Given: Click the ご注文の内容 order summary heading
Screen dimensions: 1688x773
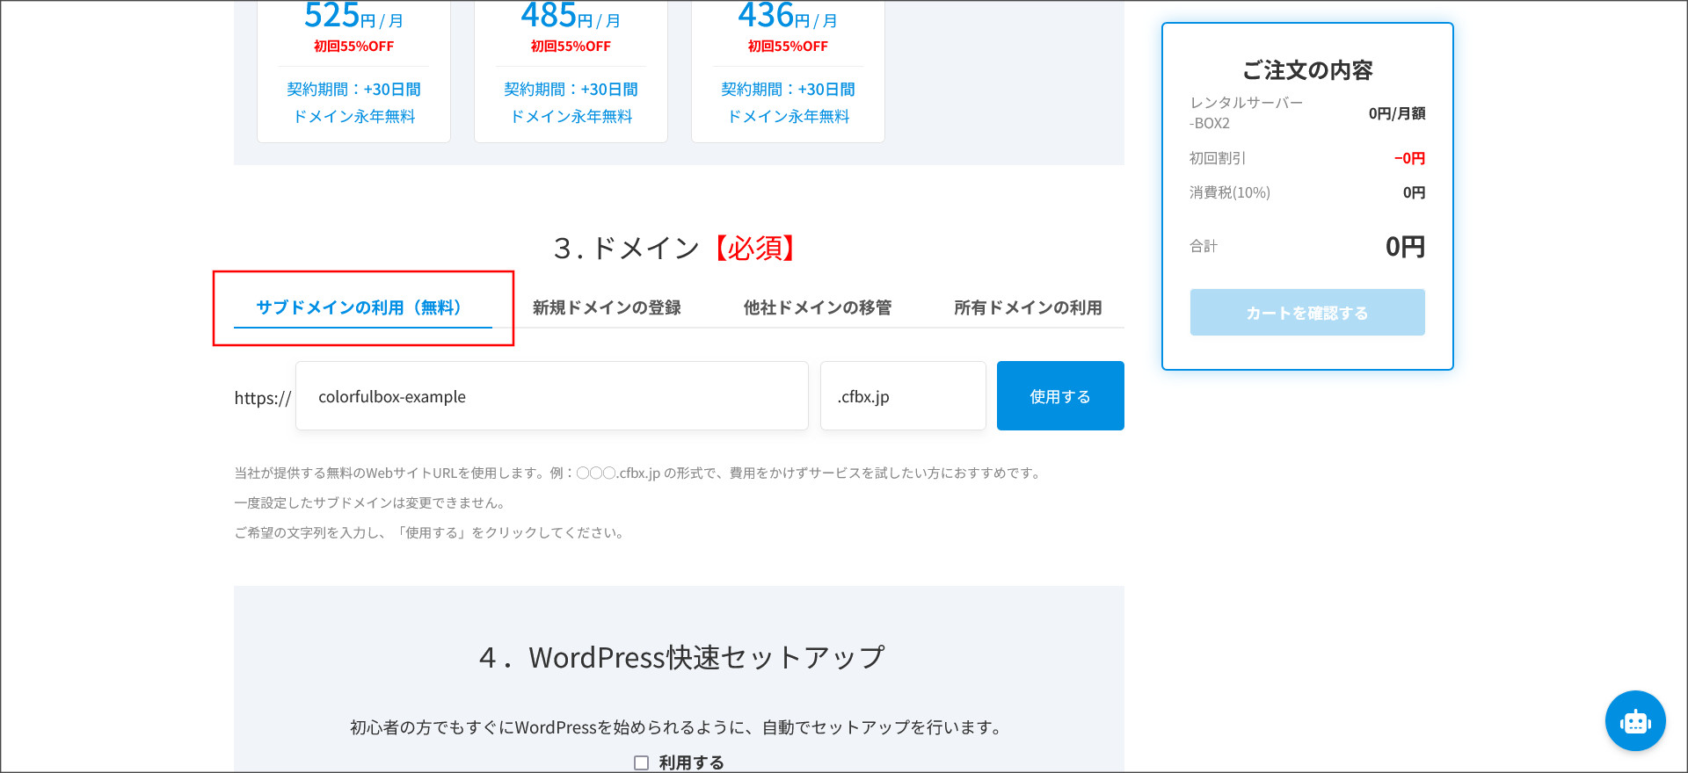Looking at the screenshot, I should [x=1306, y=70].
